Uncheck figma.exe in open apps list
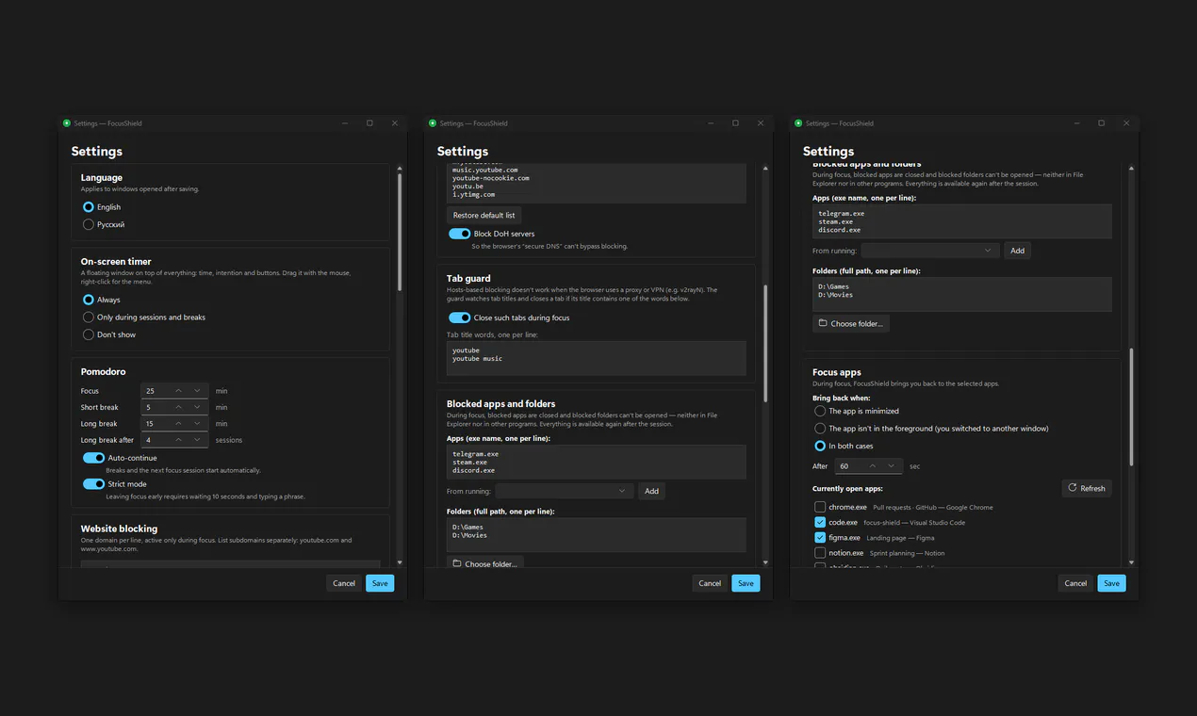 (x=820, y=537)
